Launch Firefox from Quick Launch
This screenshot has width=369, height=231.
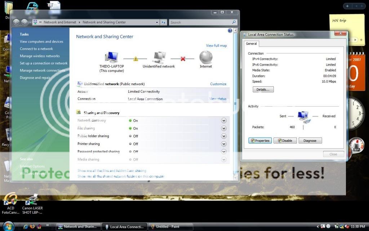coord(32,227)
